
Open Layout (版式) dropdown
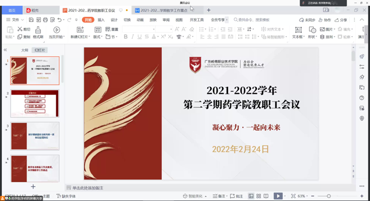[x=98, y=37]
